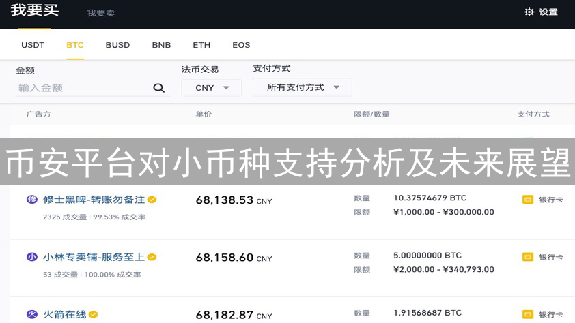Click bank card icon in 68,158.60 row
Image resolution: width=575 pixels, height=323 pixels.
coord(528,257)
